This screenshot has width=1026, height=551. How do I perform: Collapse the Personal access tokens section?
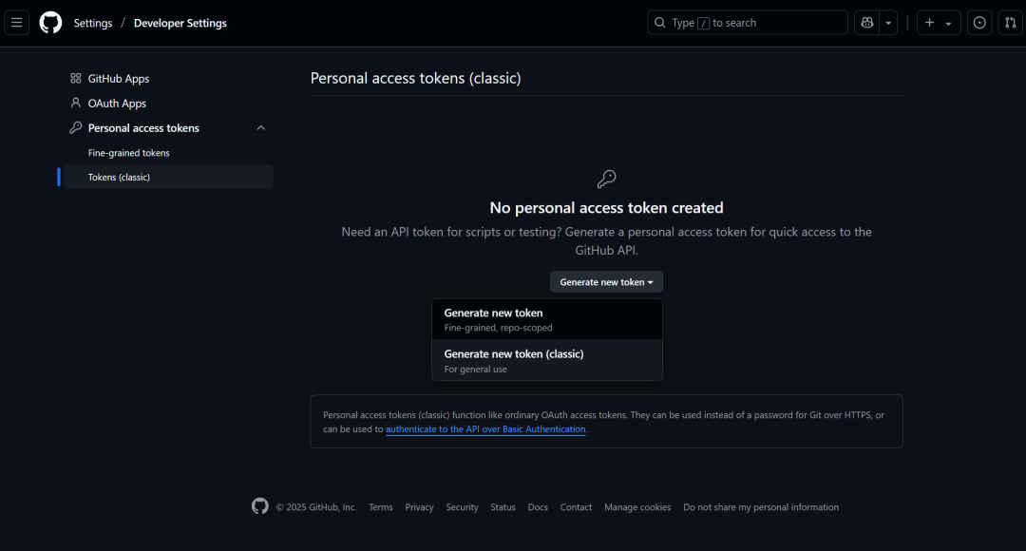(261, 128)
